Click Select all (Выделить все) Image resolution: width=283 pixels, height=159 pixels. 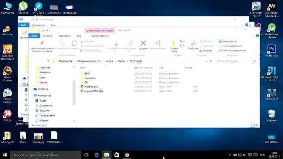point(228,42)
